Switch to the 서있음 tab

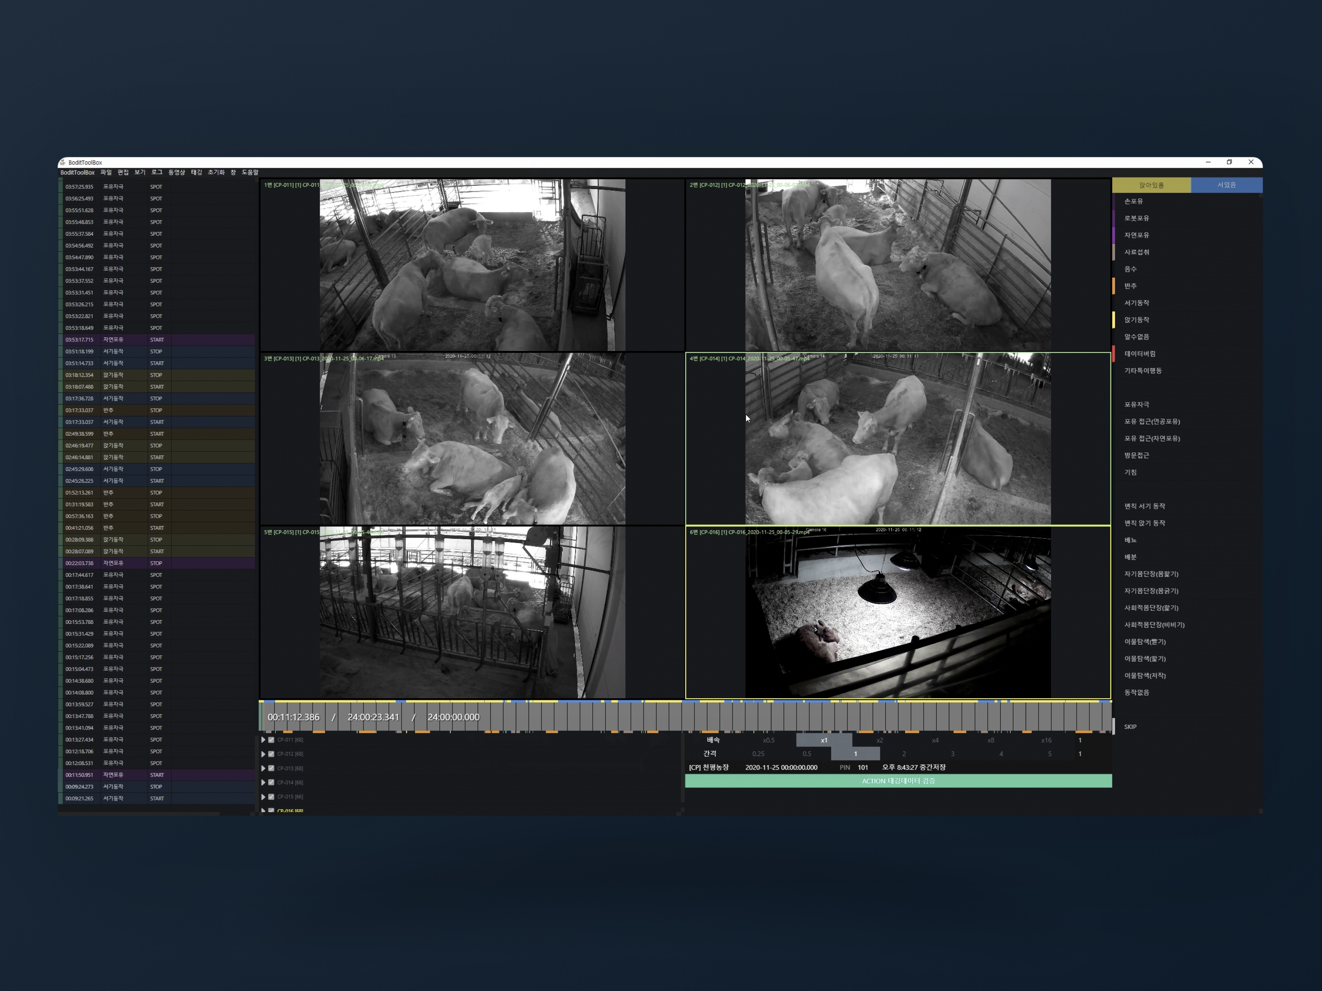tap(1226, 185)
